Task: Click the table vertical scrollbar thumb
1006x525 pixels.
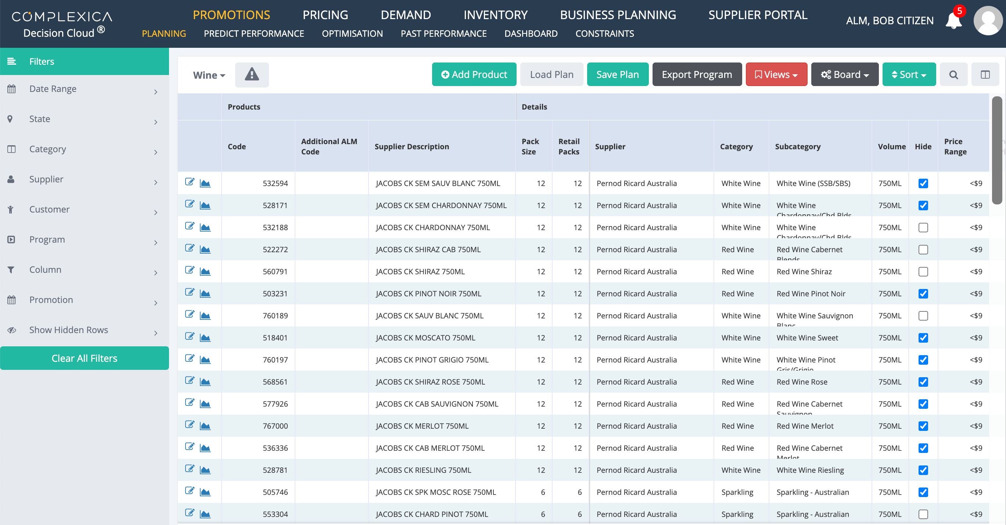Action: [x=997, y=150]
